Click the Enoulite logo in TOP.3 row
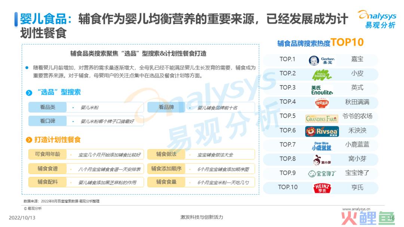This screenshot has width=404, height=227. 322,90
